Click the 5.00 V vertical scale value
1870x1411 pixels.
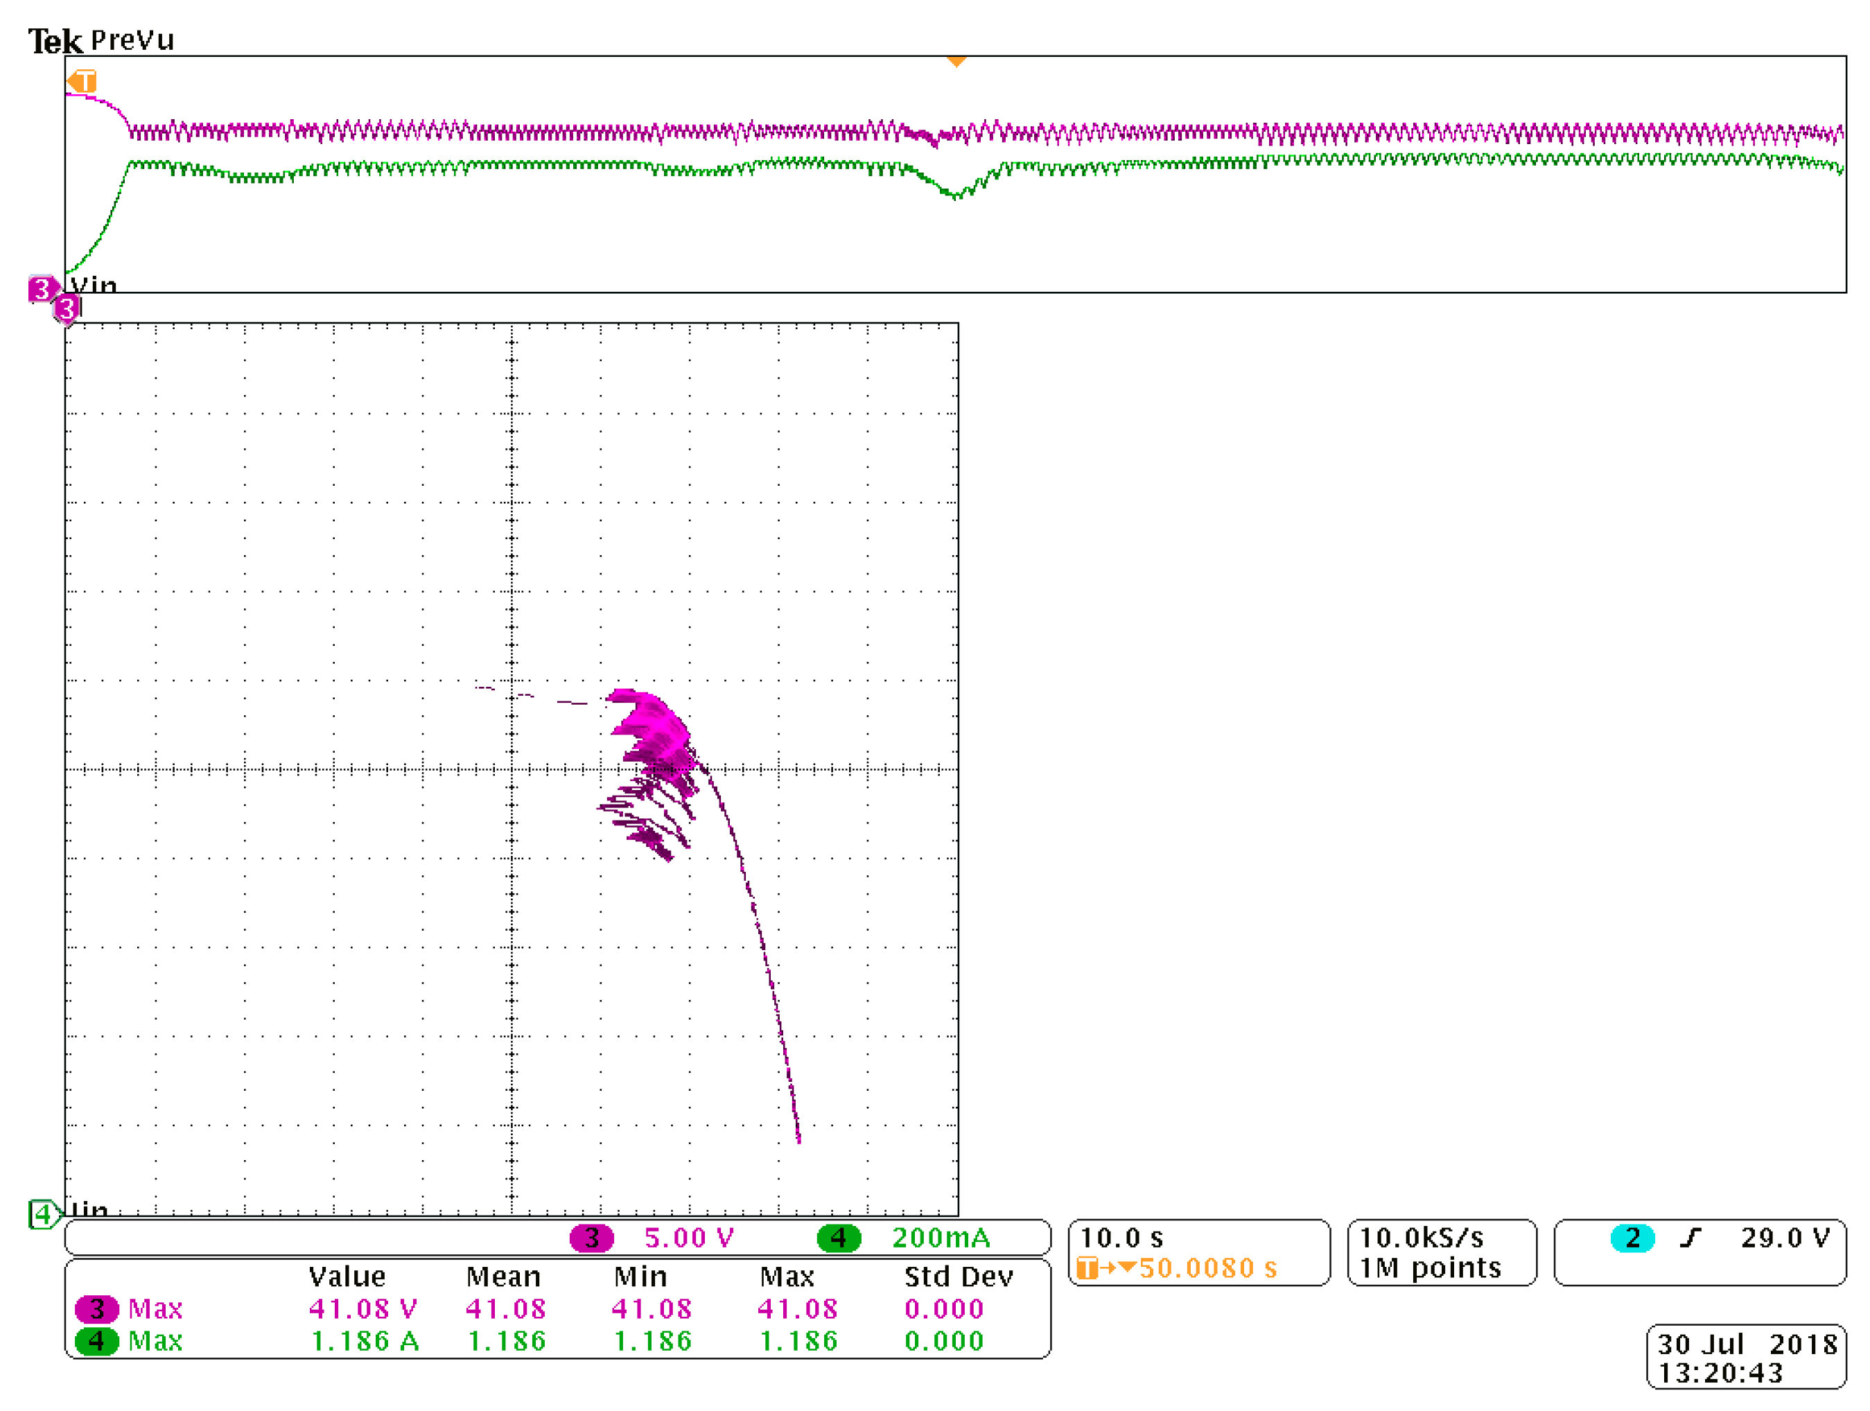coord(688,1238)
